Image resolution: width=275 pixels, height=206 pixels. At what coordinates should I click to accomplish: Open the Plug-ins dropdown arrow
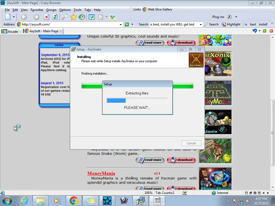pyautogui.click(x=236, y=17)
